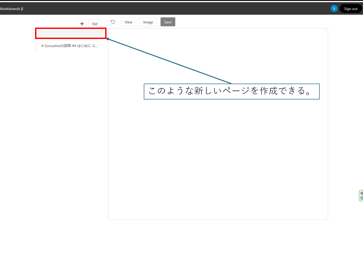
Task: Click the Sign out button
Action: pos(350,9)
